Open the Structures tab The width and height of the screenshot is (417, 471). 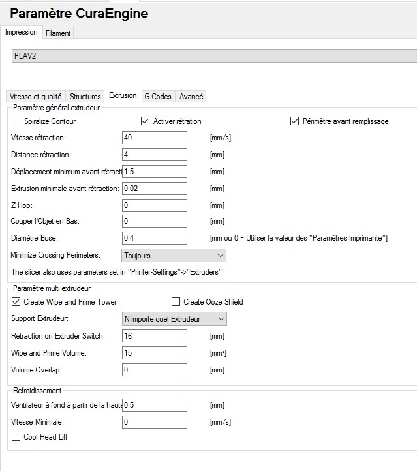[x=85, y=96]
